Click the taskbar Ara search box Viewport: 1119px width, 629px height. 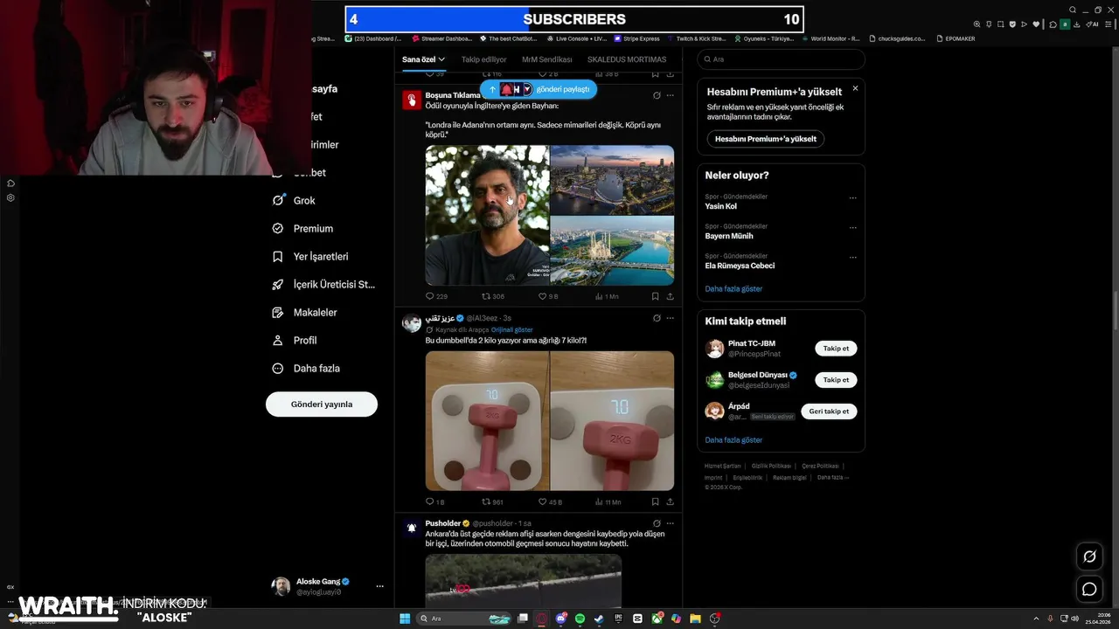tap(464, 619)
